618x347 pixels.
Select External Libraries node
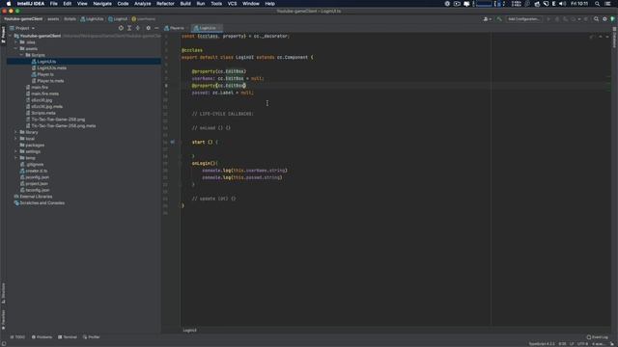pyautogui.click(x=36, y=197)
